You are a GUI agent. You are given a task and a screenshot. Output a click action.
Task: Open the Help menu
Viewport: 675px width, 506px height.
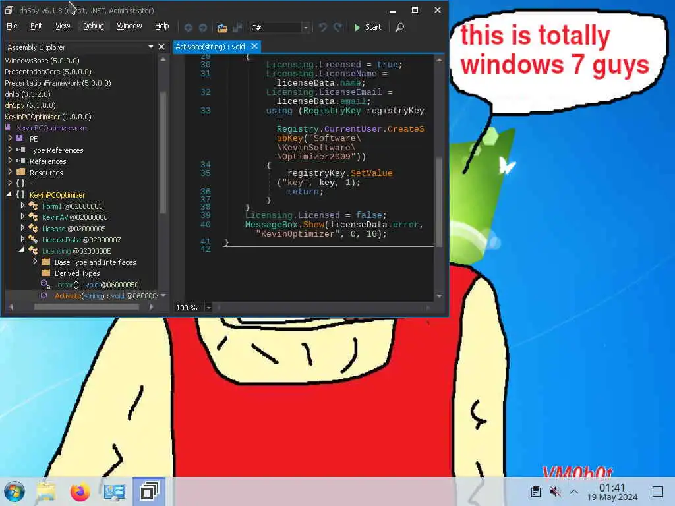click(162, 26)
